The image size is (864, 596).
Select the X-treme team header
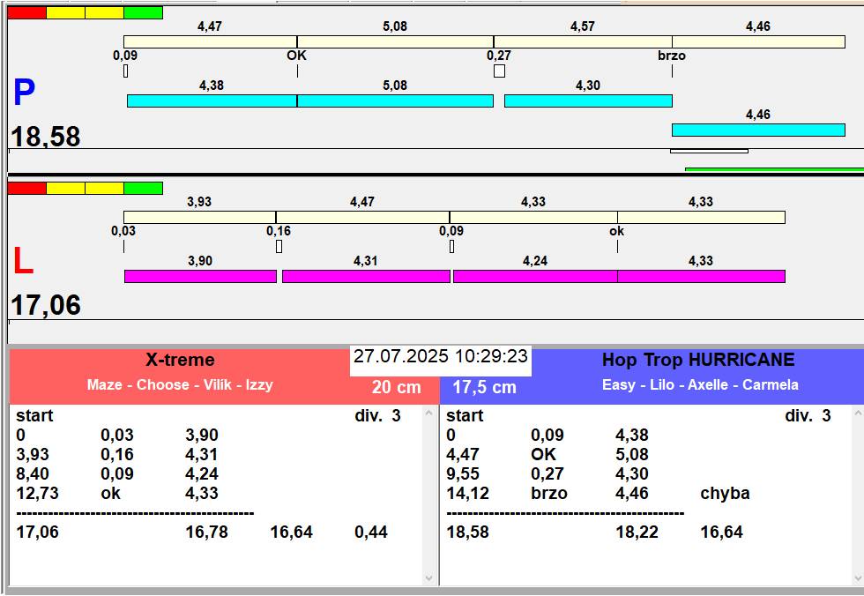point(180,360)
